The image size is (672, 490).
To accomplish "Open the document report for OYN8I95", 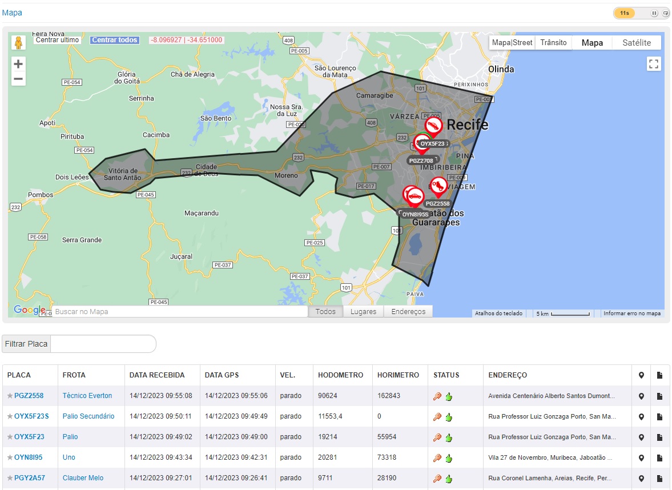I will [x=659, y=458].
